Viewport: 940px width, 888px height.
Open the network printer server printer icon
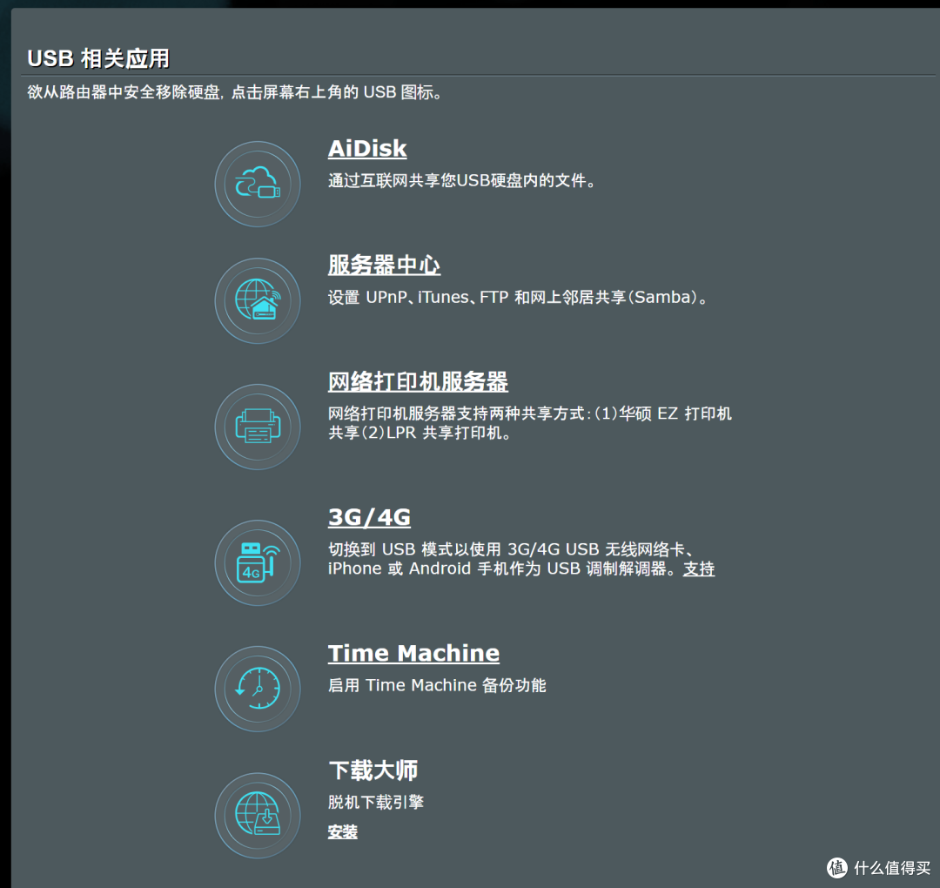(x=258, y=427)
